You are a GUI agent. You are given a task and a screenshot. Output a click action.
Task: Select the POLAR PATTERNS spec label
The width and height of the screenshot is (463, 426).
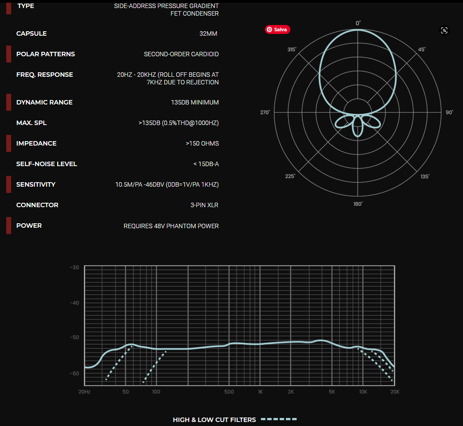point(45,54)
